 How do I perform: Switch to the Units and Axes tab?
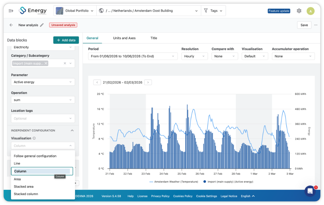point(125,38)
